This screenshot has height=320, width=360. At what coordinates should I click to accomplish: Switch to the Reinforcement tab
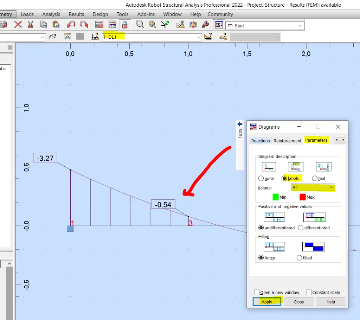[287, 141]
